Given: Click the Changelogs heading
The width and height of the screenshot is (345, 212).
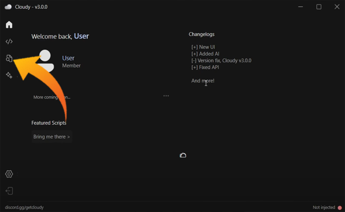Looking at the screenshot, I should (x=202, y=34).
